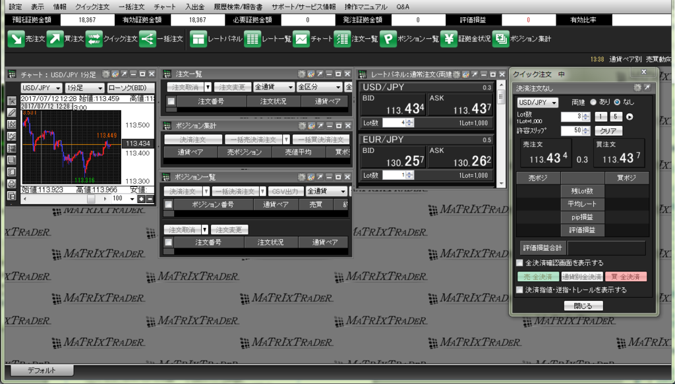Click the 買 全決済 button
This screenshot has width=675, height=384.
pyautogui.click(x=626, y=277)
